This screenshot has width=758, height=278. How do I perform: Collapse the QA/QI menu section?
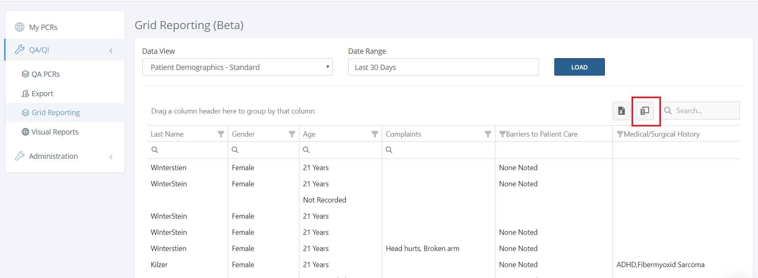tap(111, 51)
